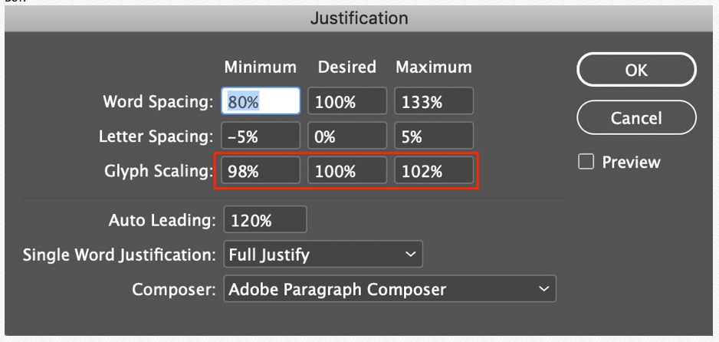The height and width of the screenshot is (342, 719).
Task: Click the Cancel button
Action: 636,118
